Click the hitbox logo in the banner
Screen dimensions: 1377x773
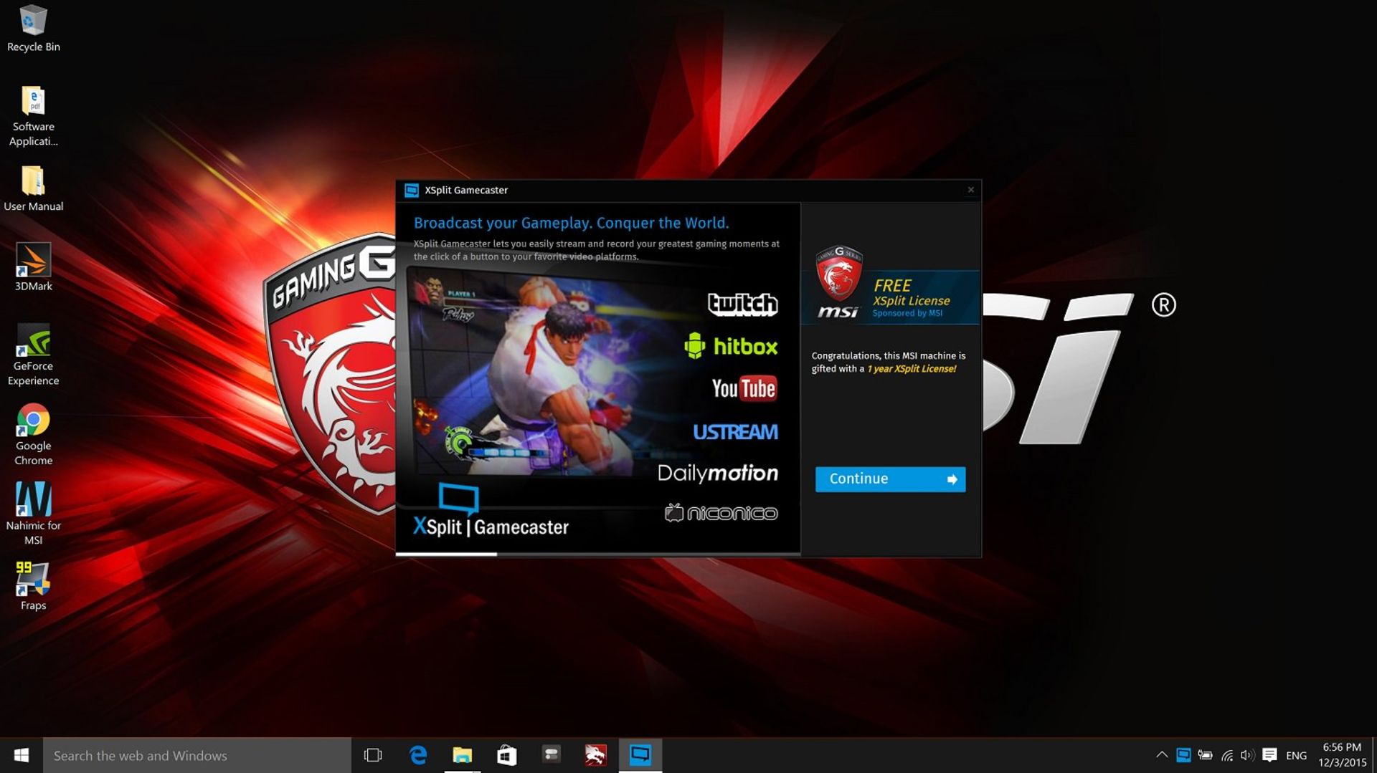[731, 346]
